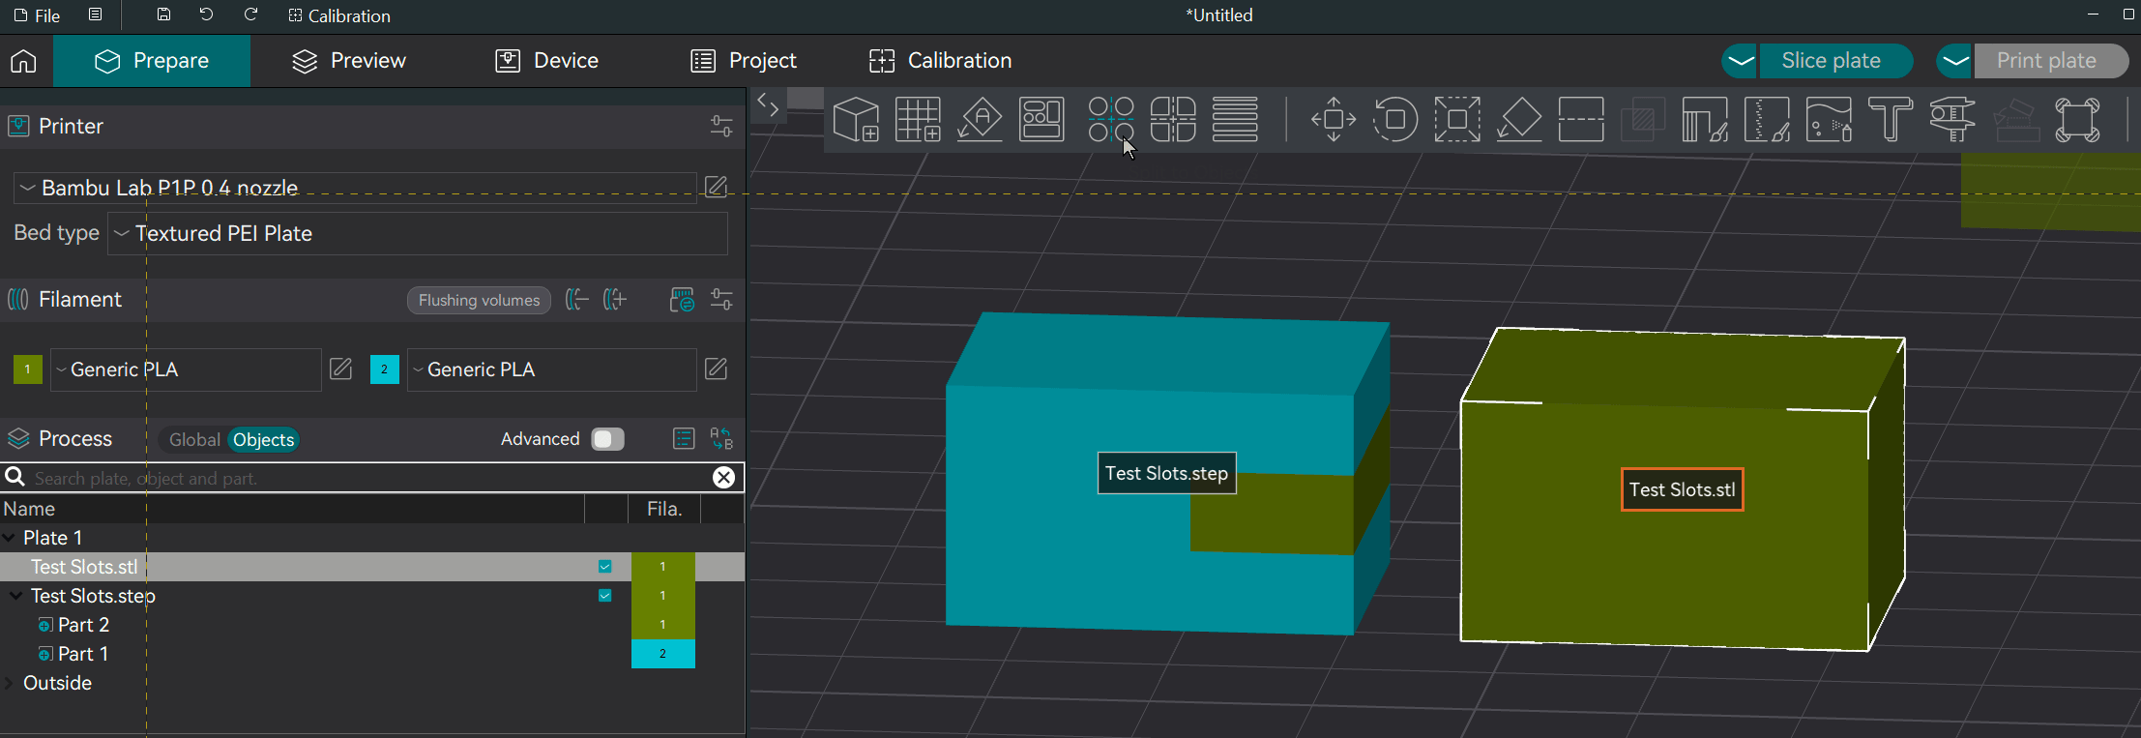Viewport: 2141px width, 738px height.
Task: Select the Rotate tool
Action: click(x=1395, y=120)
